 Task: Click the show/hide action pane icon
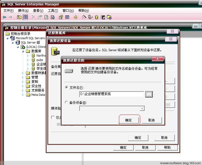click(x=67, y=17)
